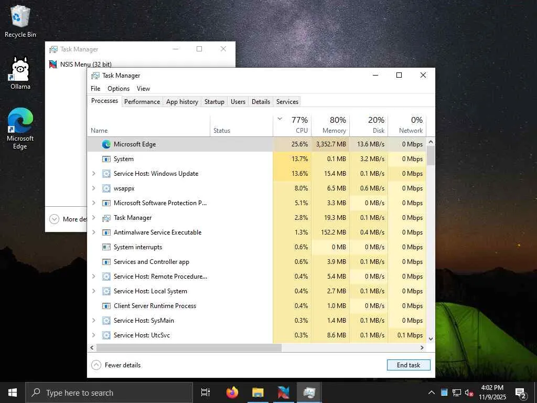Viewport: 537px width, 403px height.
Task: Click the vertical scrollbar down arrow
Action: pyautogui.click(x=431, y=338)
